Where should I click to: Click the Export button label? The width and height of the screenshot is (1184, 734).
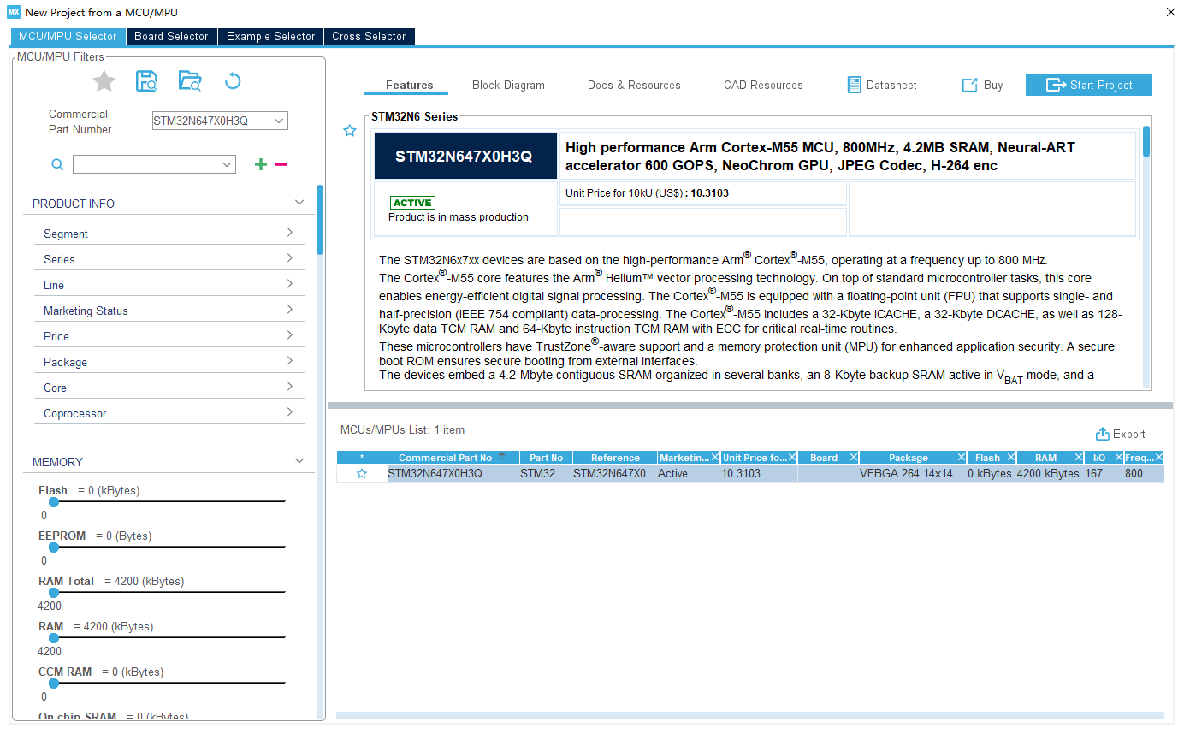click(x=1128, y=434)
